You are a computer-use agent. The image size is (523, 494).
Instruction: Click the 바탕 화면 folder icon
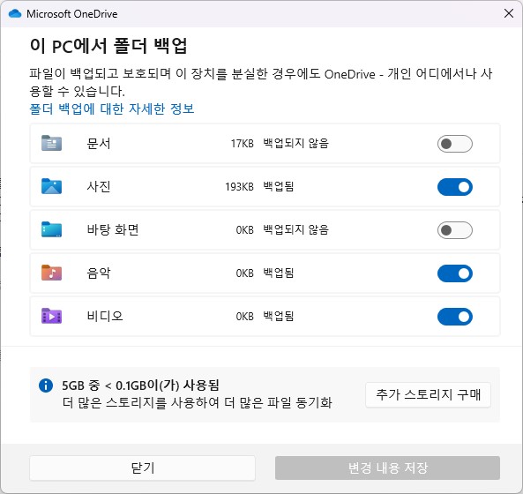(x=51, y=229)
